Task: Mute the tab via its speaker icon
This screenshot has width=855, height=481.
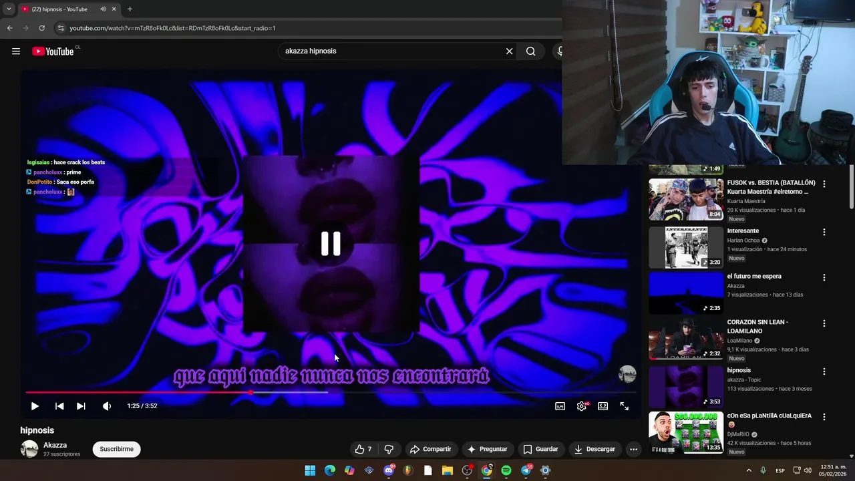Action: click(103, 9)
